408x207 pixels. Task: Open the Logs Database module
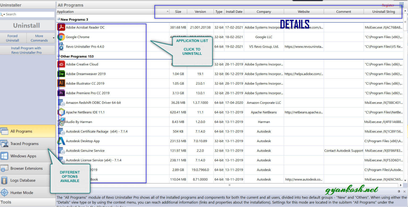pyautogui.click(x=28, y=180)
